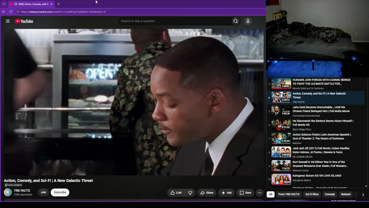
Task: Close the Action, Comedy, and Sci-Fi tab
Action: coord(51,4)
